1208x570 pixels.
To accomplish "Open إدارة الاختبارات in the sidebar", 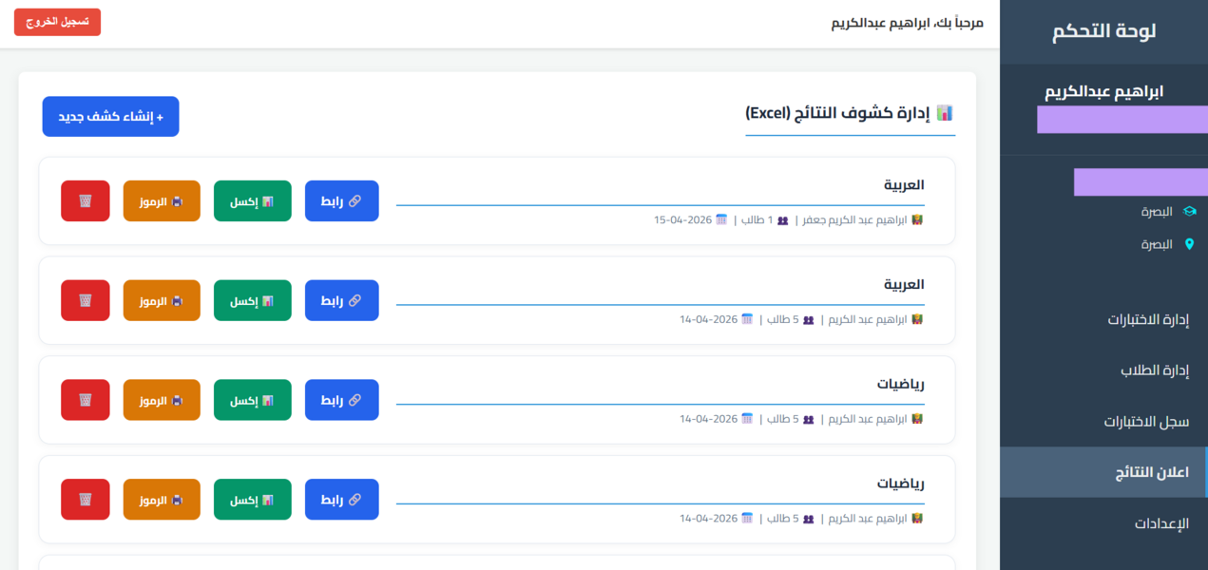I will [1148, 319].
